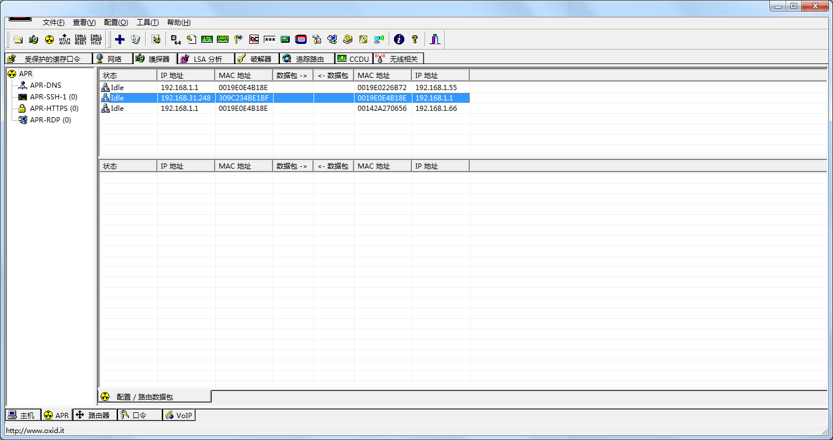Open the green calculator toolbar icon
Screen dimensions: 833x440
point(285,39)
